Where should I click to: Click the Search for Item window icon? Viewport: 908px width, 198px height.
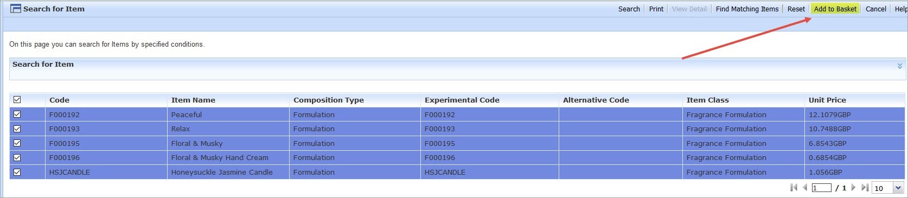(x=16, y=9)
